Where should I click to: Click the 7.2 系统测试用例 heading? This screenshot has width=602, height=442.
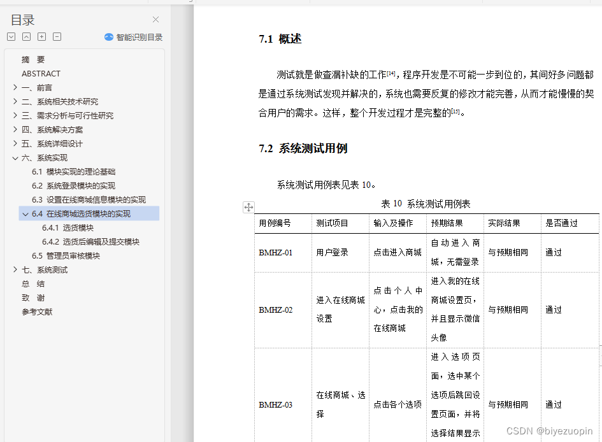(x=303, y=148)
